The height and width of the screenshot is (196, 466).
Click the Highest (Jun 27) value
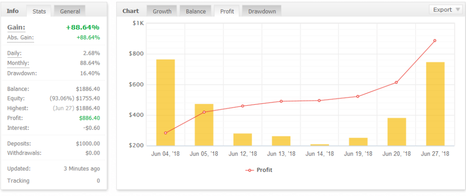(76, 108)
